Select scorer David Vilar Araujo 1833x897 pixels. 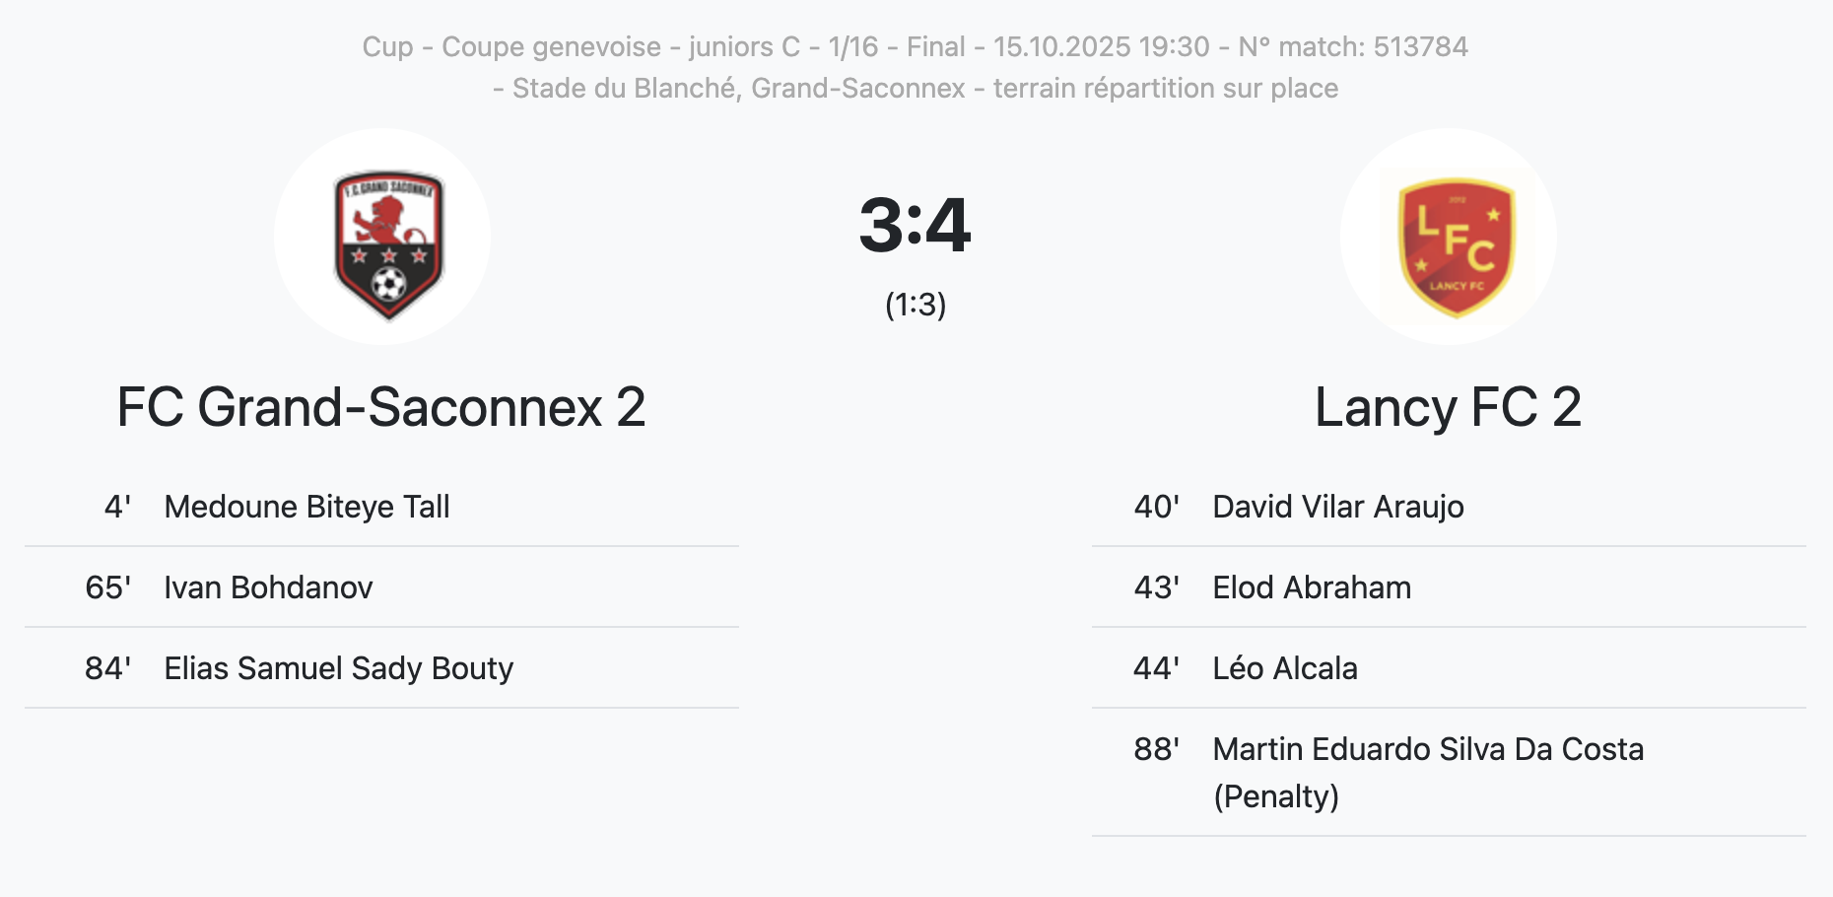coord(1337,507)
